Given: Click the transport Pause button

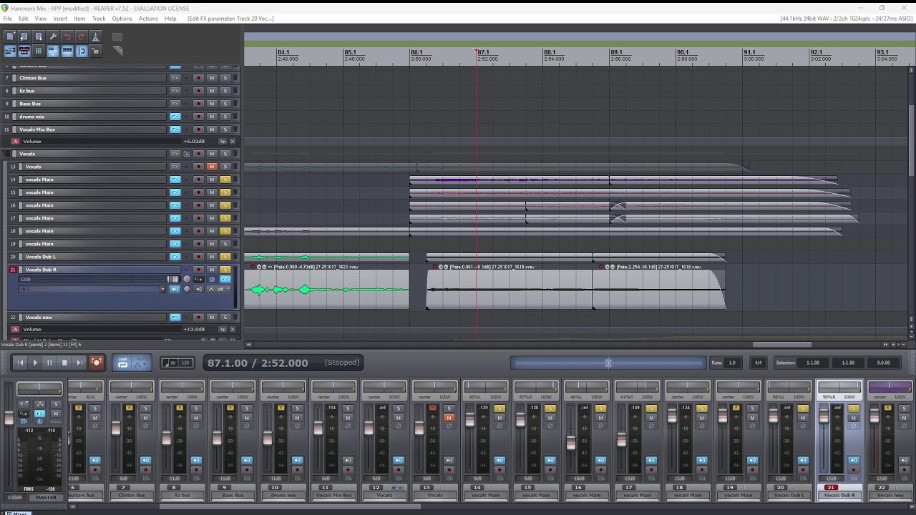Looking at the screenshot, I should coord(49,363).
